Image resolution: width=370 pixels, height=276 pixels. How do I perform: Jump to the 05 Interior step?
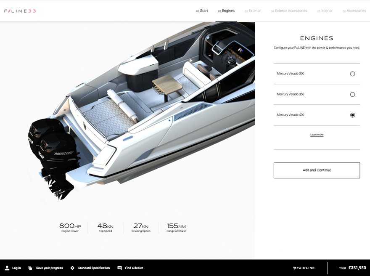325,11
